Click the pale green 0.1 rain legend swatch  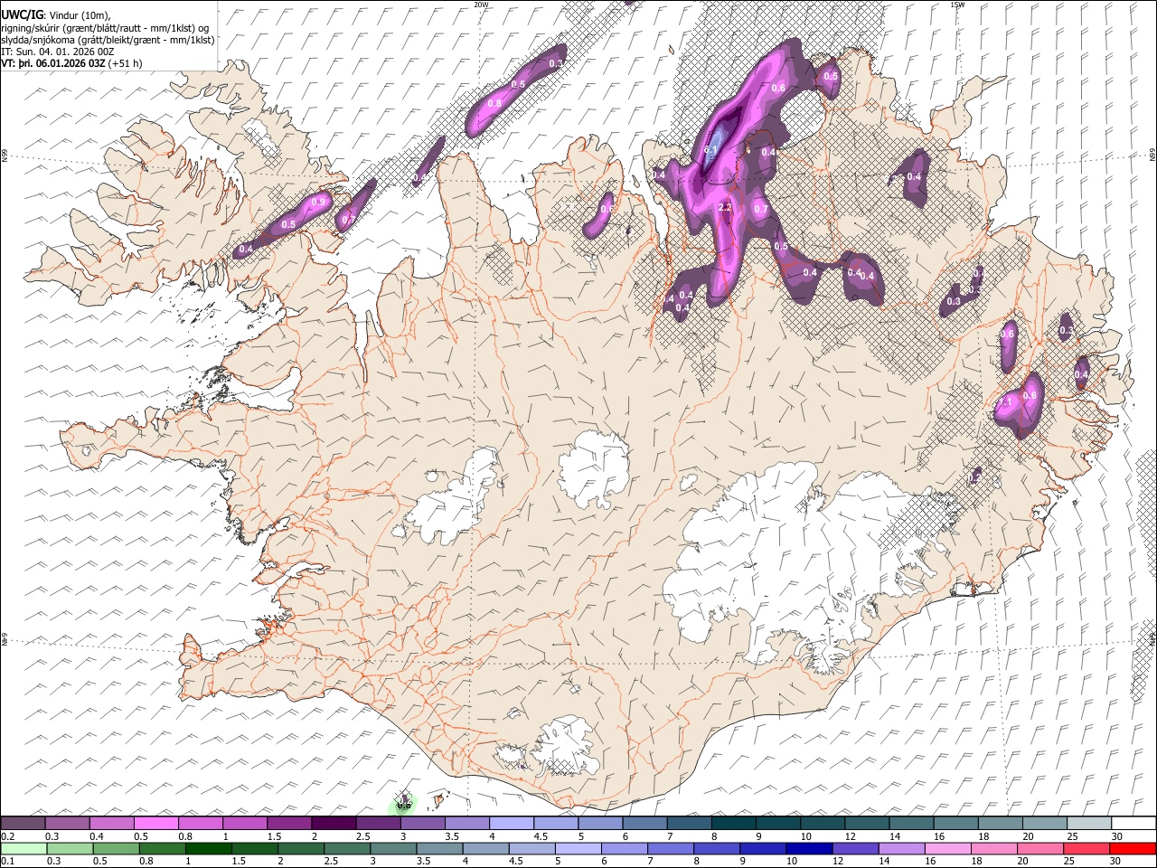(23, 848)
